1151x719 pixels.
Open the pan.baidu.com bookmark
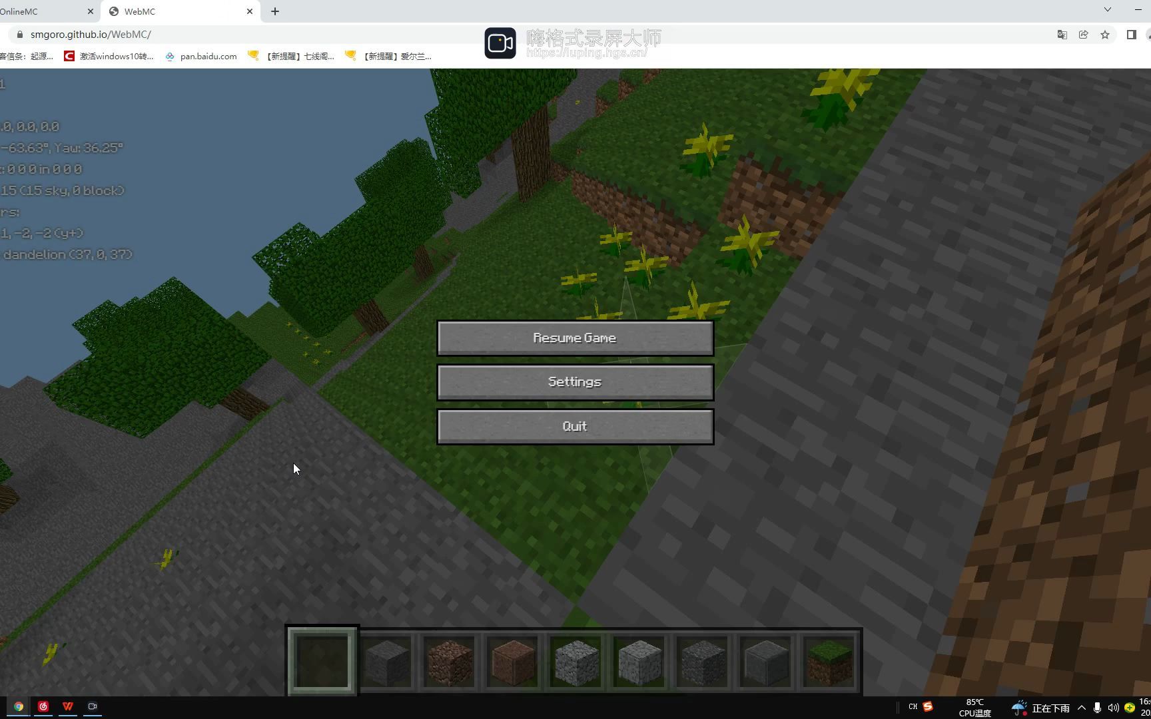[x=200, y=56]
